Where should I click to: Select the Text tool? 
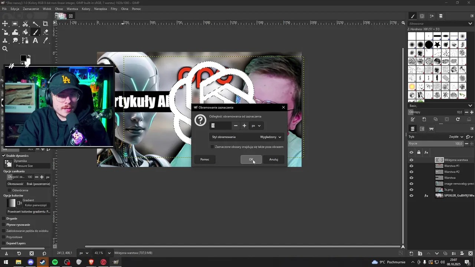pos(35,40)
